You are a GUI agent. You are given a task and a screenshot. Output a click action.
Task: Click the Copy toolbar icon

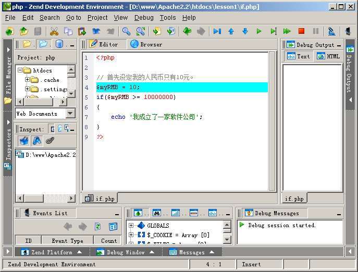click(68, 31)
